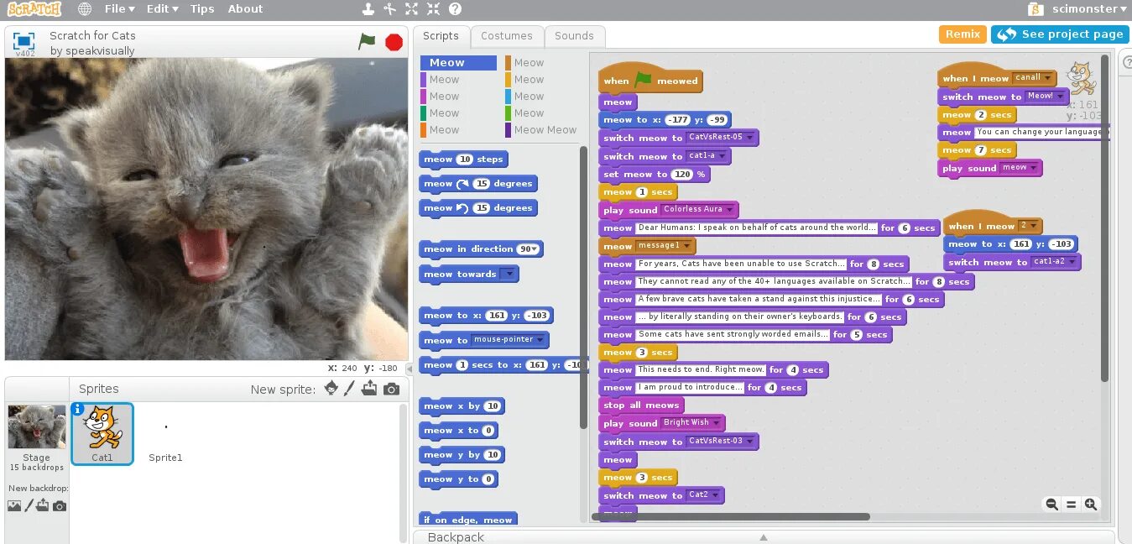
Task: Open the About menu item
Action: pyautogui.click(x=245, y=9)
